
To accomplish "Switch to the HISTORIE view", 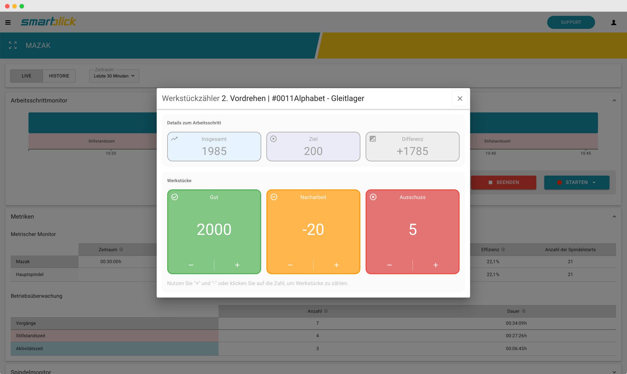I will (59, 76).
